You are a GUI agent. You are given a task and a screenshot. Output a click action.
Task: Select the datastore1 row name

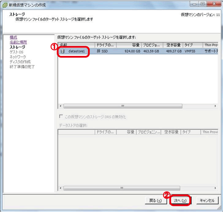[x=76, y=51]
